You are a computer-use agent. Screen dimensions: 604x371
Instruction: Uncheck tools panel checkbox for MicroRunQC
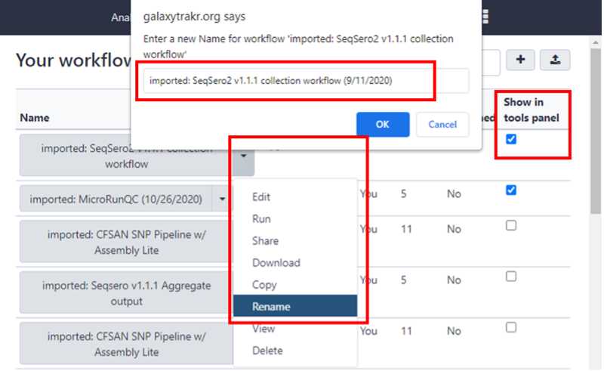click(511, 190)
